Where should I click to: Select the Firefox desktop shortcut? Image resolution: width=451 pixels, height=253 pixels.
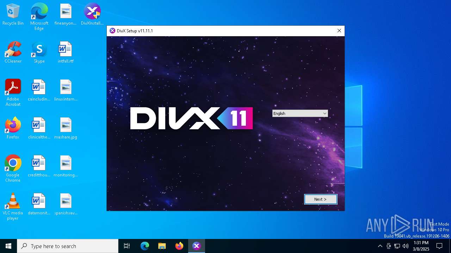(13, 129)
